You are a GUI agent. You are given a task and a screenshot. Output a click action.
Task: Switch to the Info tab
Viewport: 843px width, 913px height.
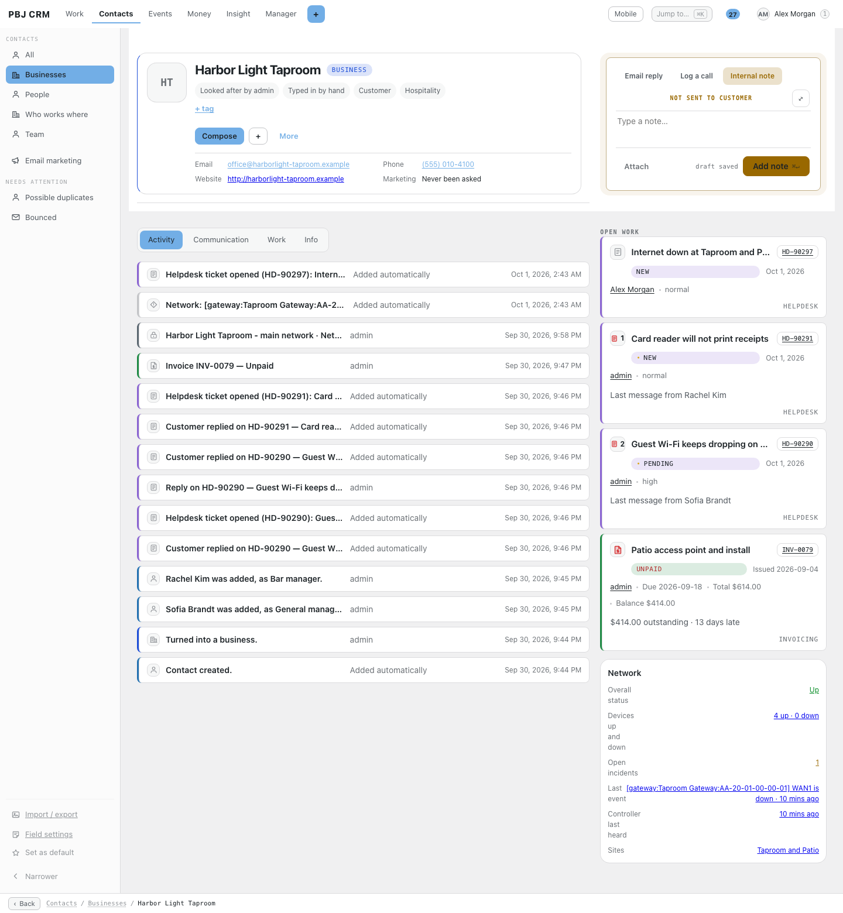[x=311, y=240]
